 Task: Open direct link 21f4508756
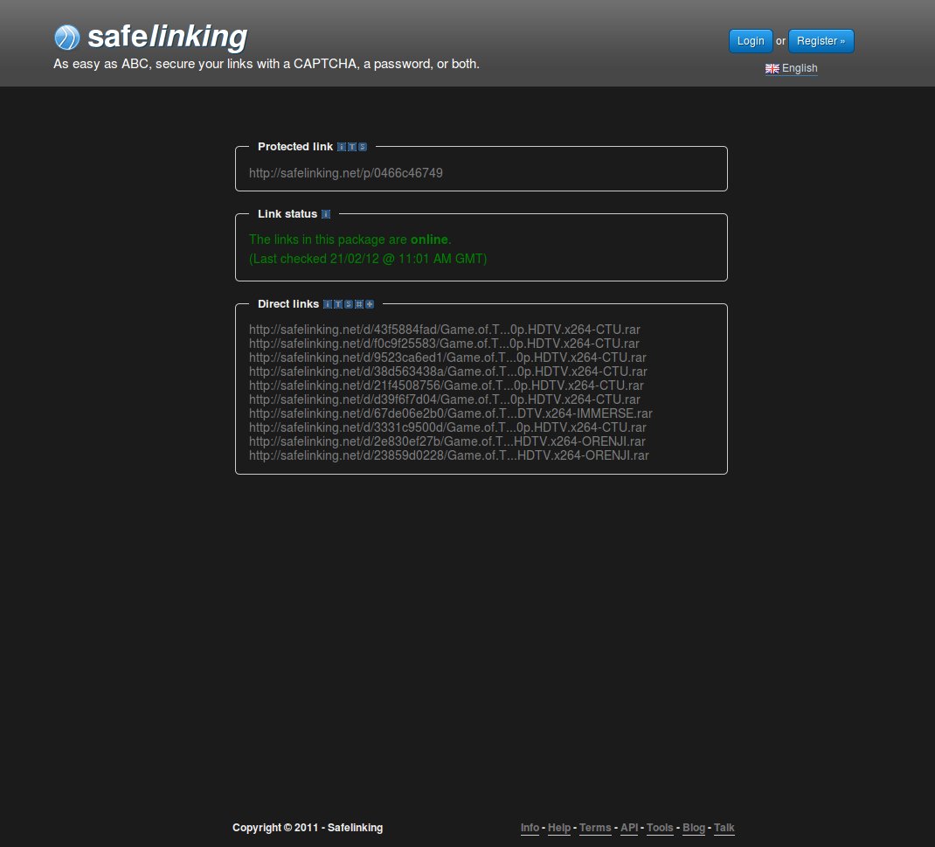447,385
